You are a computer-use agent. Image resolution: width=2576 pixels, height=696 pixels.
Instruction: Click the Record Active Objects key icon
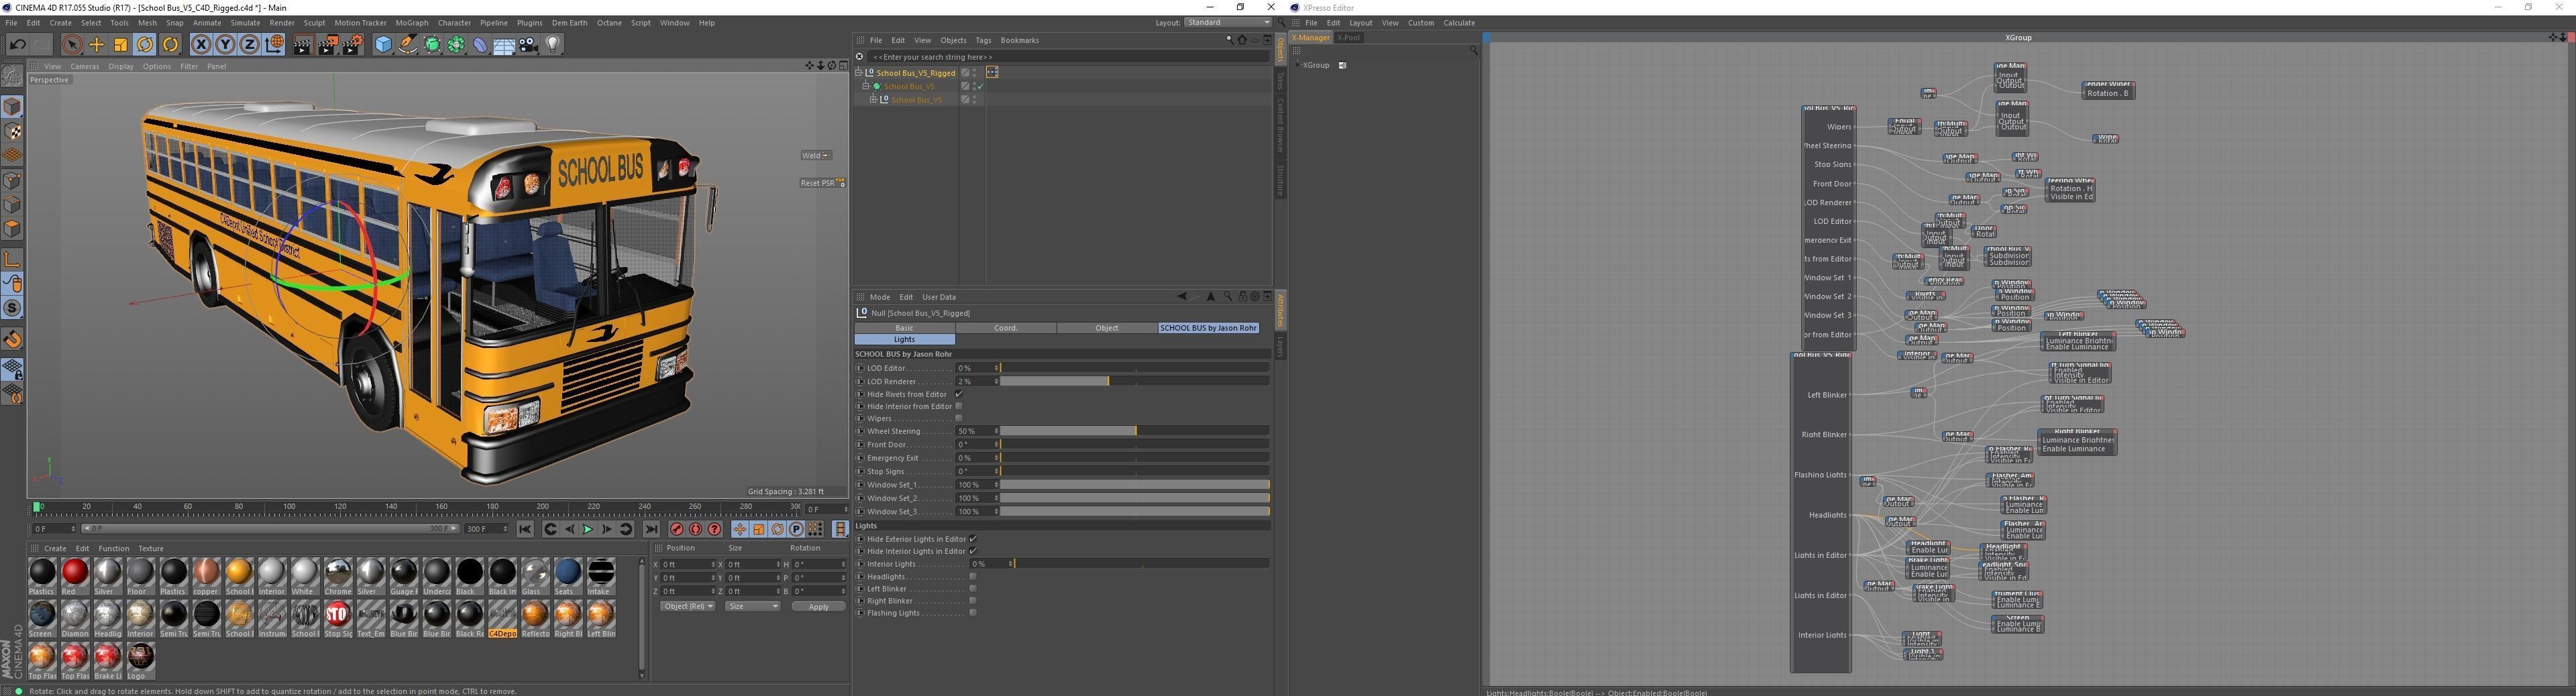click(677, 529)
